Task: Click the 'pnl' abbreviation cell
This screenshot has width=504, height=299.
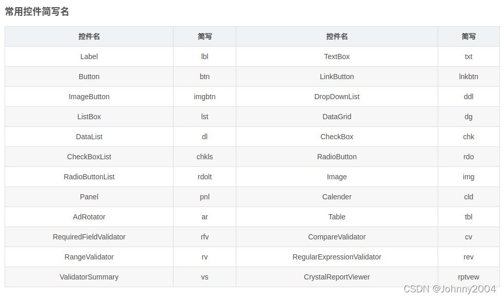Action: tap(204, 197)
